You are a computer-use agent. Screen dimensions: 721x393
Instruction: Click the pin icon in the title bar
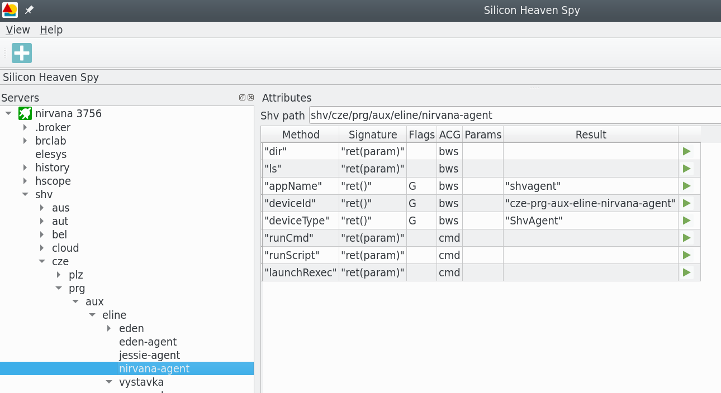pyautogui.click(x=30, y=9)
